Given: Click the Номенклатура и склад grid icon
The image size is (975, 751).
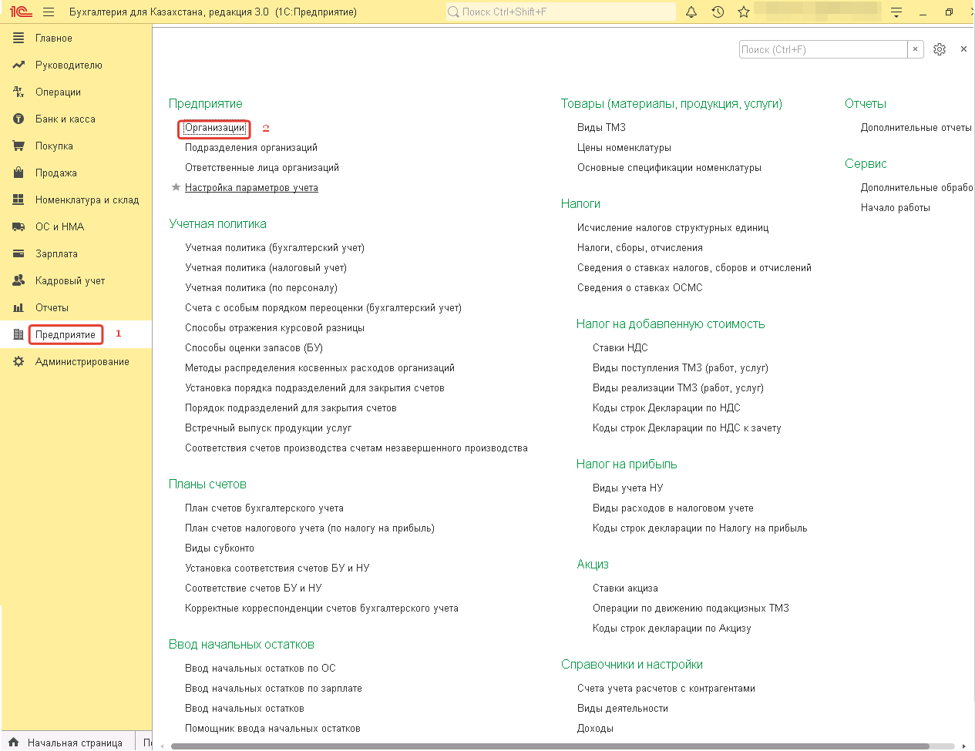Looking at the screenshot, I should (18, 199).
